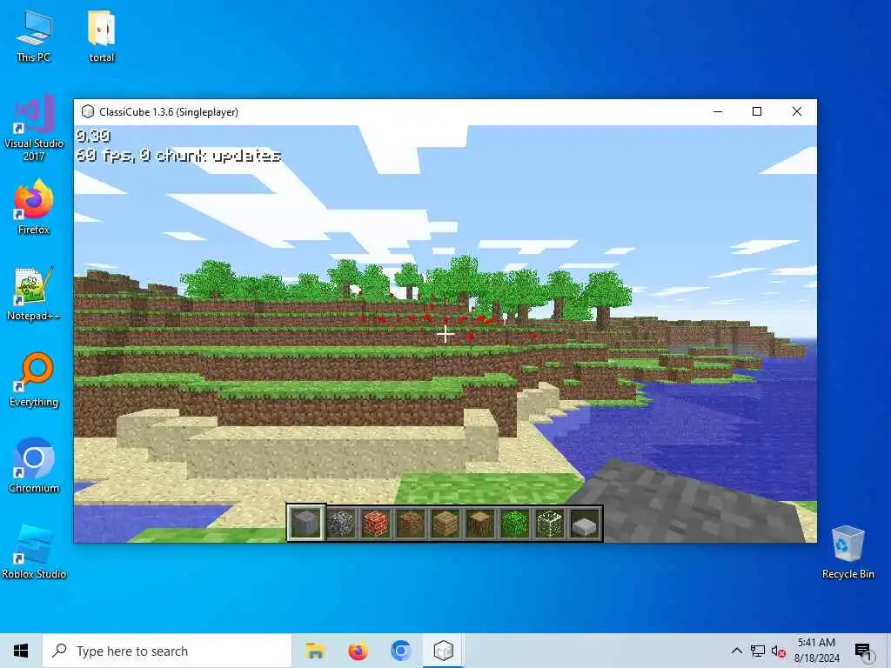Click the taskbar search box

coord(167,651)
